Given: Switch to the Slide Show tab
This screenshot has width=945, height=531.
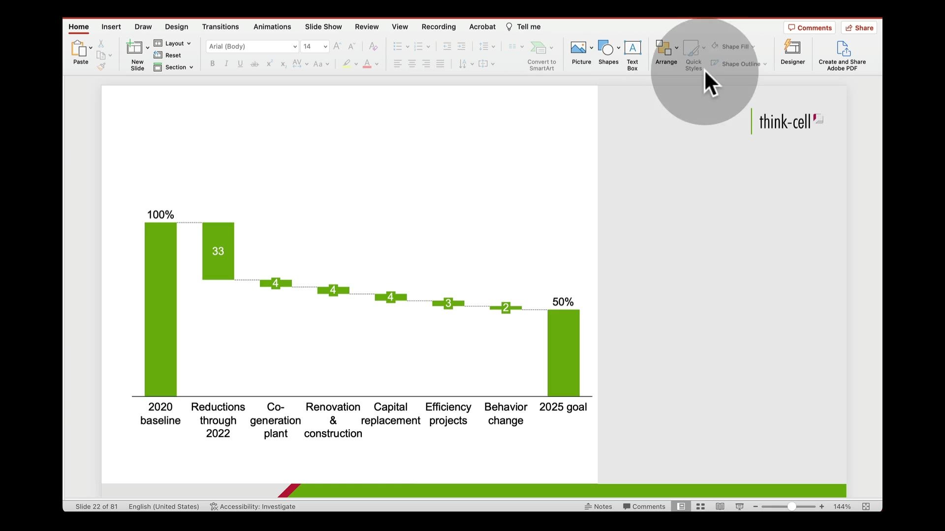Looking at the screenshot, I should [323, 27].
